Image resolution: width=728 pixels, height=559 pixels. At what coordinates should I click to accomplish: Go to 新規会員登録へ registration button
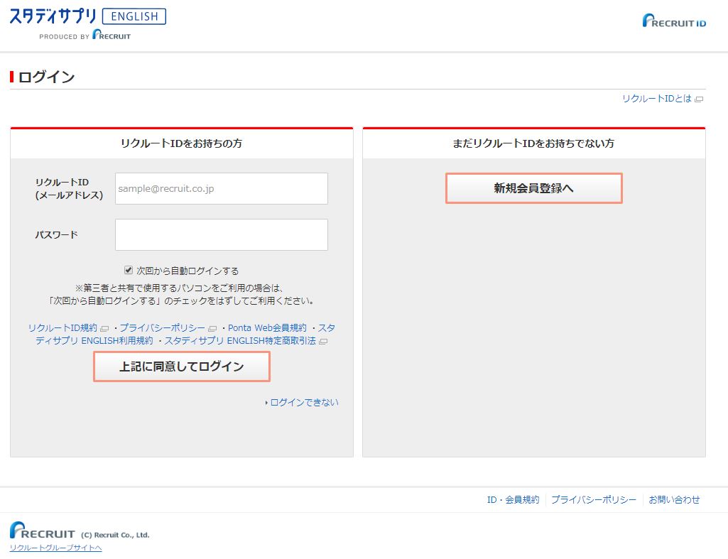[x=533, y=188]
